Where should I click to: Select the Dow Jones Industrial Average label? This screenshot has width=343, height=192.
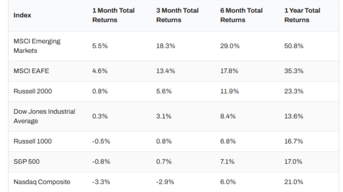pyautogui.click(x=44, y=116)
